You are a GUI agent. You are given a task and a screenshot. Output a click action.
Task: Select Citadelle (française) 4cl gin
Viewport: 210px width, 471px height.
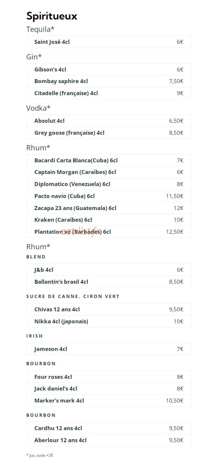pos(109,93)
